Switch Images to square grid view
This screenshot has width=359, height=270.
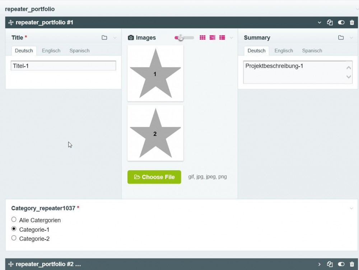tap(202, 38)
